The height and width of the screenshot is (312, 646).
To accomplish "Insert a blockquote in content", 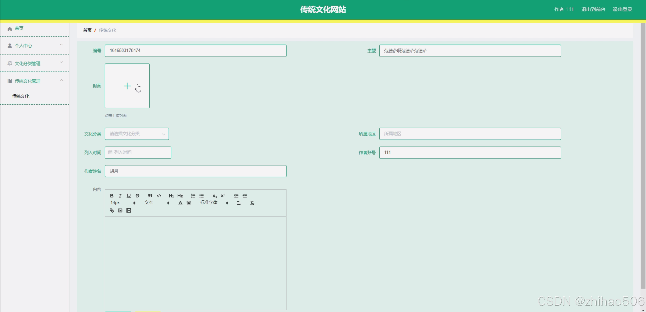I will [x=150, y=196].
